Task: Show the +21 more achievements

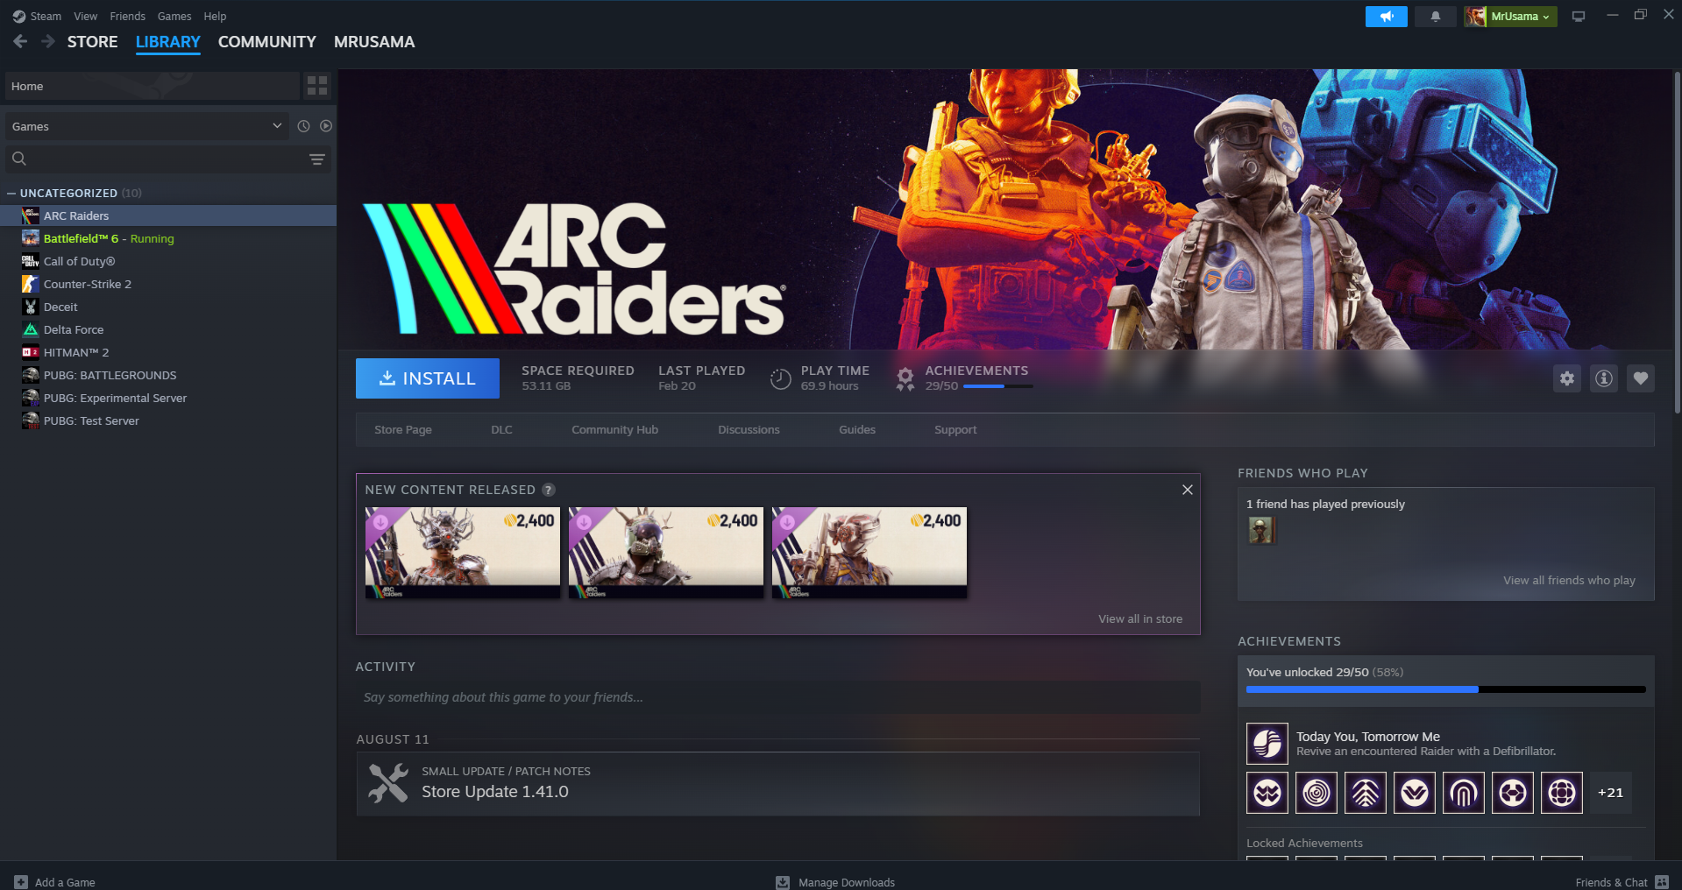Action: pos(1611,793)
